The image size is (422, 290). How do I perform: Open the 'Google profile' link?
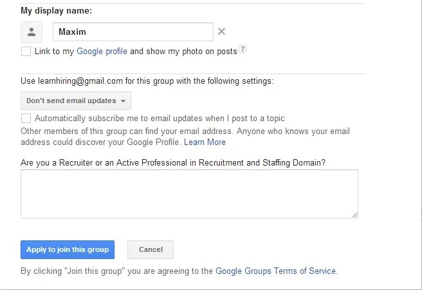click(102, 52)
